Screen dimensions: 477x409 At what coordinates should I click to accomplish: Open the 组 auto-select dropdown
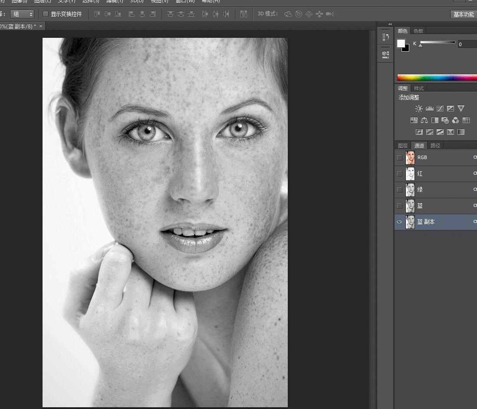tap(22, 14)
